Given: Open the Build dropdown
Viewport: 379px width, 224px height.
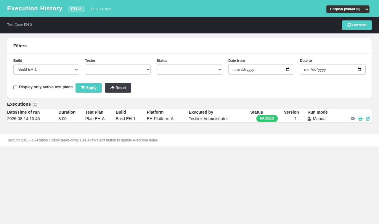Looking at the screenshot, I should (x=46, y=70).
